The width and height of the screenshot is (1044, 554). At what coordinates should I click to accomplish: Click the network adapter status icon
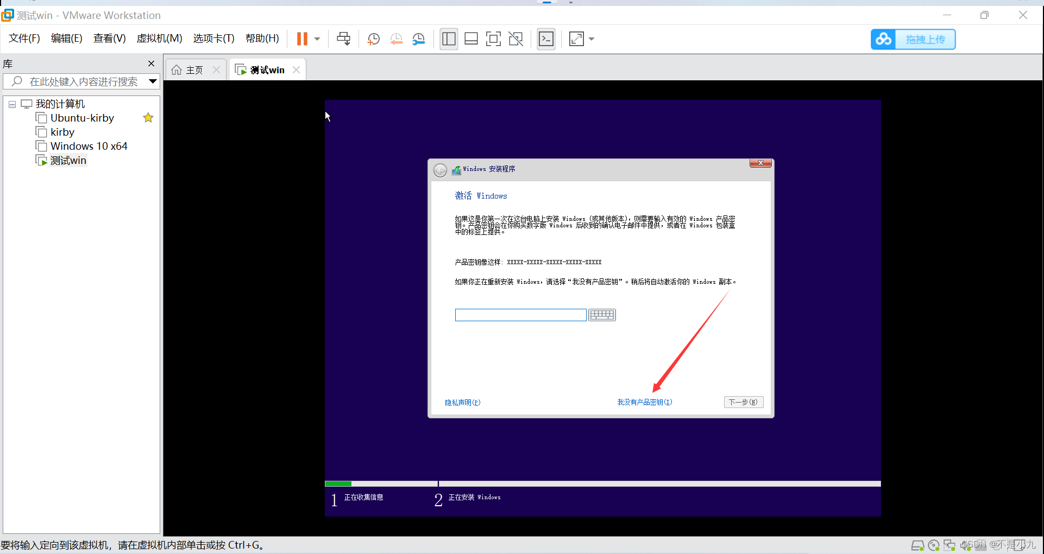tap(949, 545)
